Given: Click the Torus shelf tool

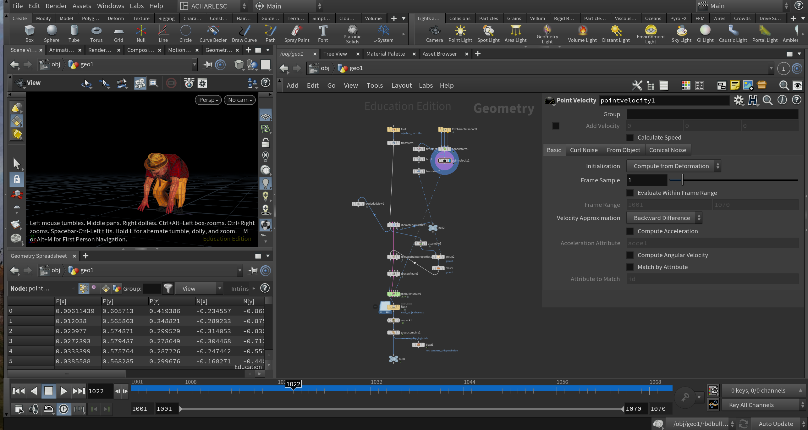Looking at the screenshot, I should (96, 34).
